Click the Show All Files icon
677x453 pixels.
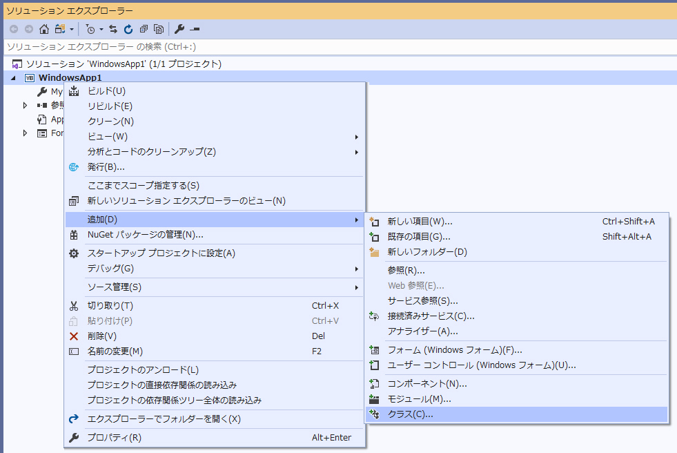(x=159, y=29)
